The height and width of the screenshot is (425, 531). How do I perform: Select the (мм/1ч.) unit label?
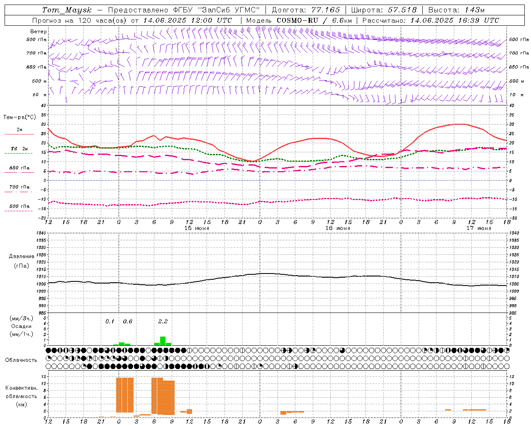[21, 334]
